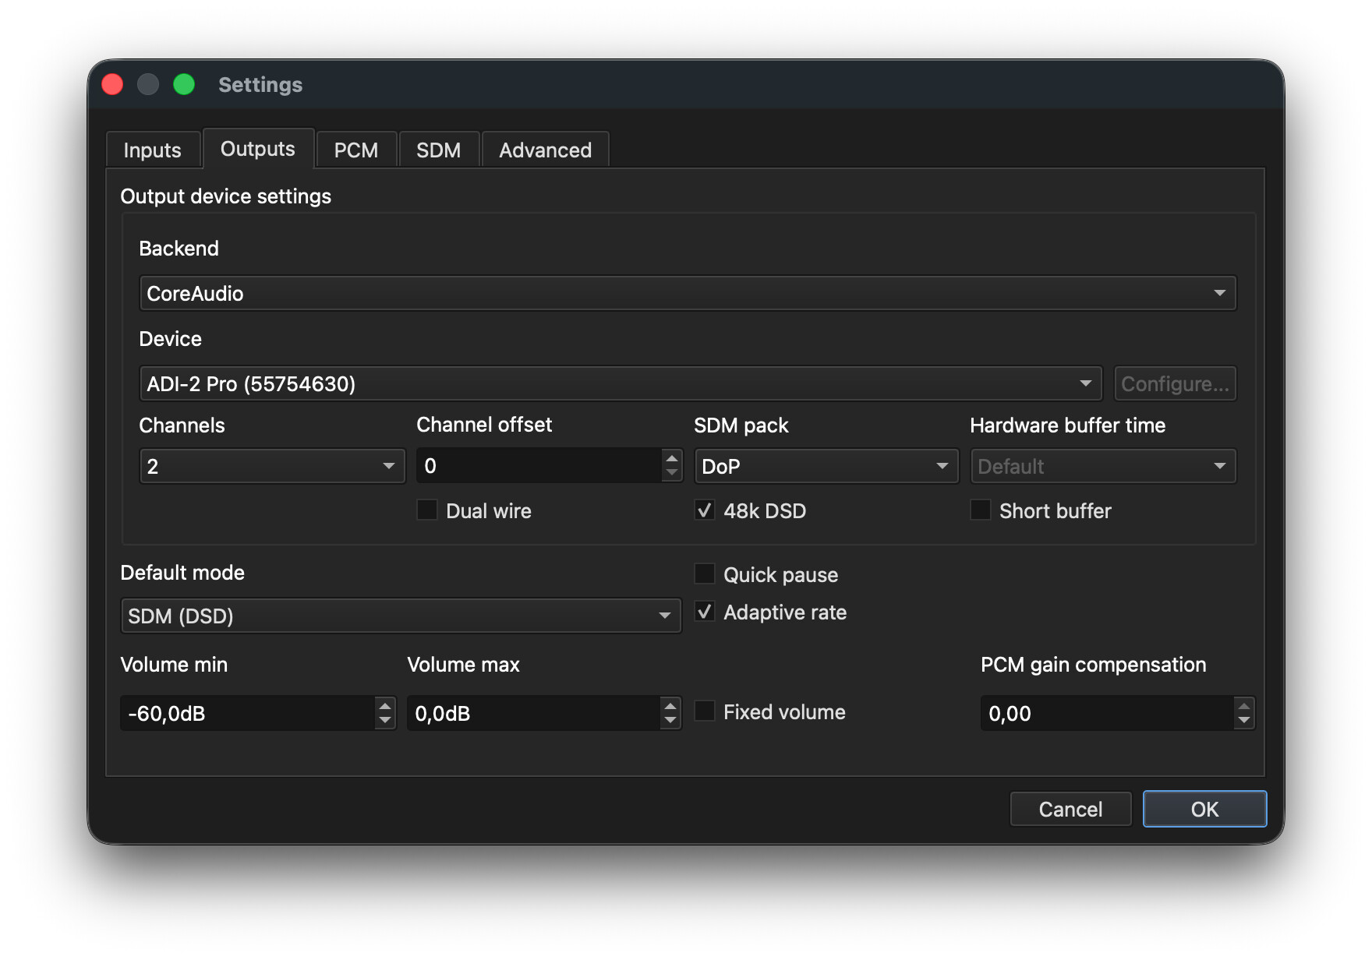Check the Short buffer option
This screenshot has height=960, width=1372.
point(981,510)
